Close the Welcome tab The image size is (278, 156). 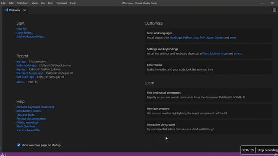tap(24, 10)
